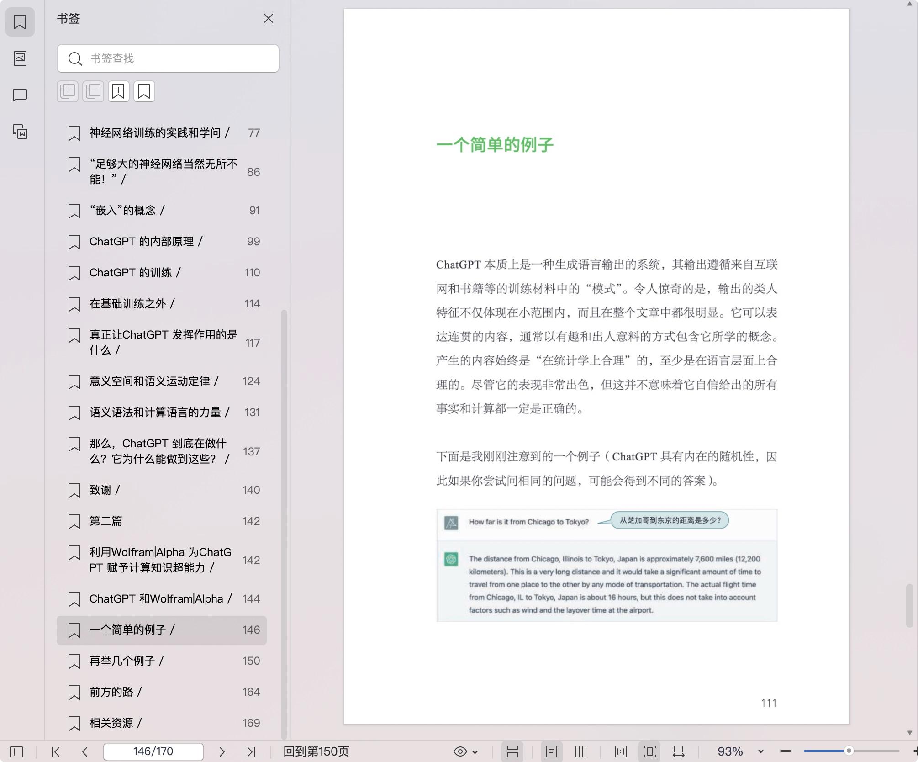
Task: Click the zoom slider handle
Action: [x=849, y=751]
